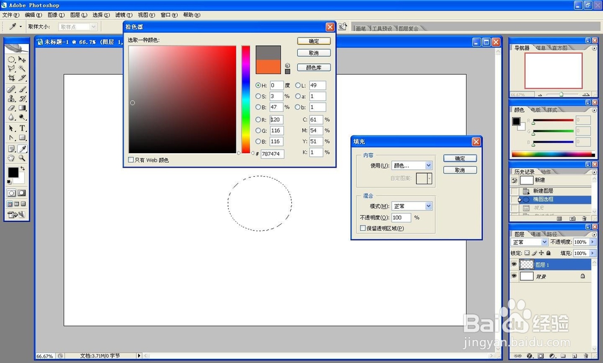This screenshot has height=363, width=603.
Task: Confirm color picker with 确定
Action: pyautogui.click(x=314, y=41)
